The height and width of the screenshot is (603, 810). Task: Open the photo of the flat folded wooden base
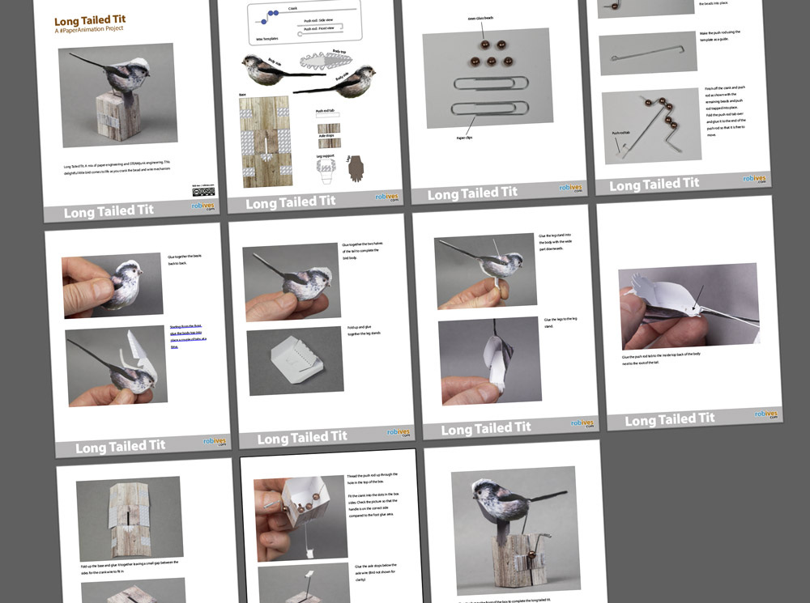[x=130, y=518]
